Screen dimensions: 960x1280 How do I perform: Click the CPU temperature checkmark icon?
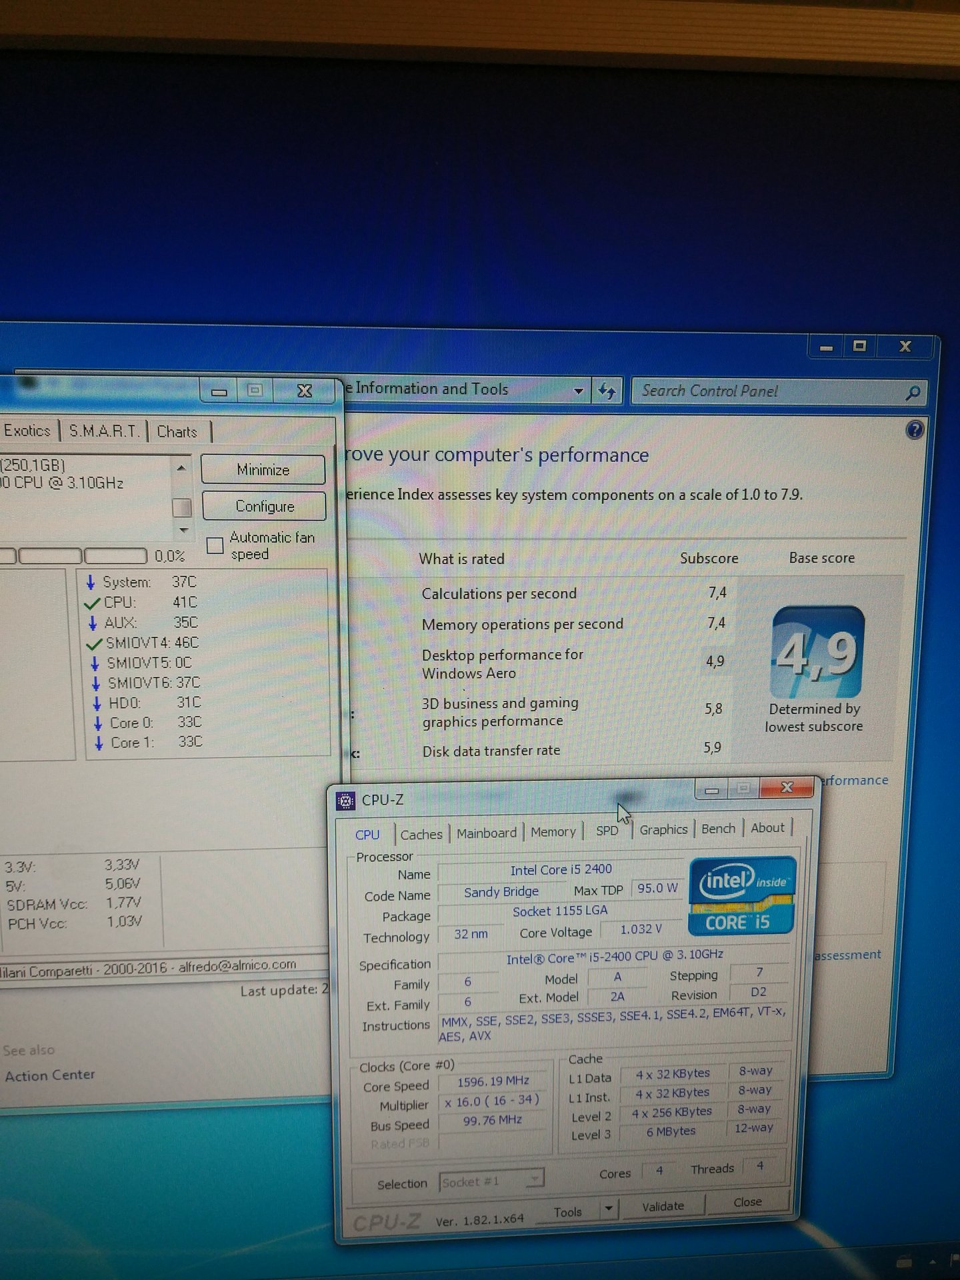click(x=92, y=603)
